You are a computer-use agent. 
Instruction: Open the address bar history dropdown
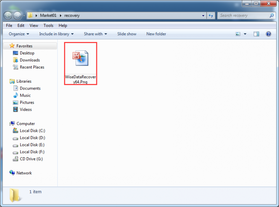click(203, 16)
